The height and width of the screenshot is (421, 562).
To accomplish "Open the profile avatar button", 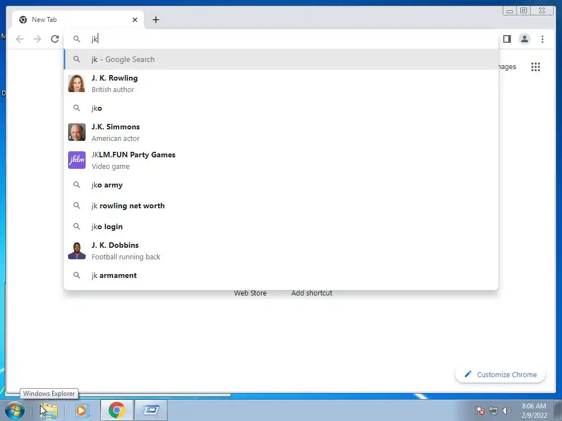I will tap(524, 39).
